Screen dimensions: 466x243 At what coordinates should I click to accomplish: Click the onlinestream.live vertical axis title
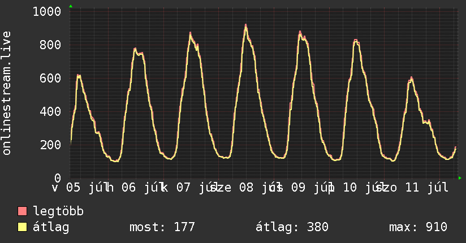tap(6, 93)
